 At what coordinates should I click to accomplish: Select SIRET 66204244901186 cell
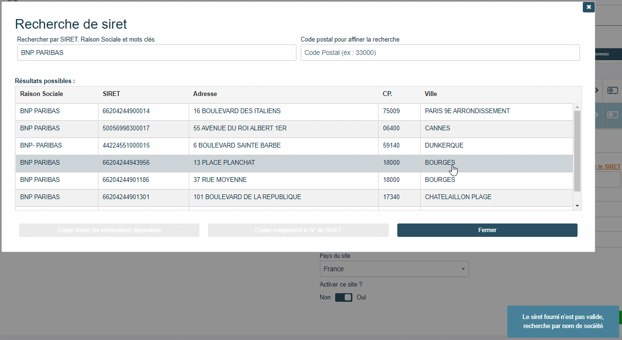click(x=143, y=180)
